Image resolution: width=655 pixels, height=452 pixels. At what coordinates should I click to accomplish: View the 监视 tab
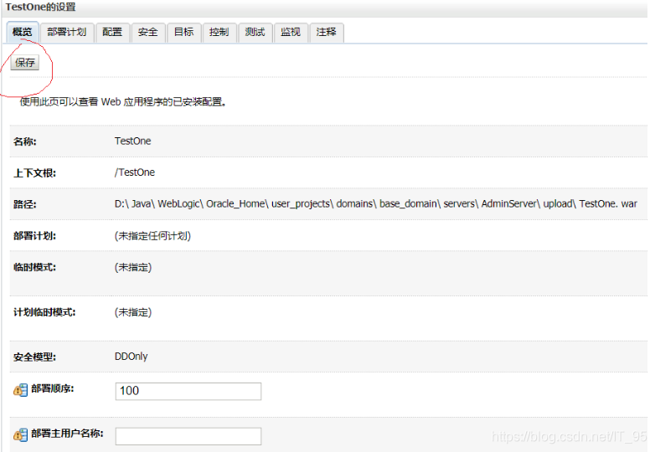[x=291, y=32]
